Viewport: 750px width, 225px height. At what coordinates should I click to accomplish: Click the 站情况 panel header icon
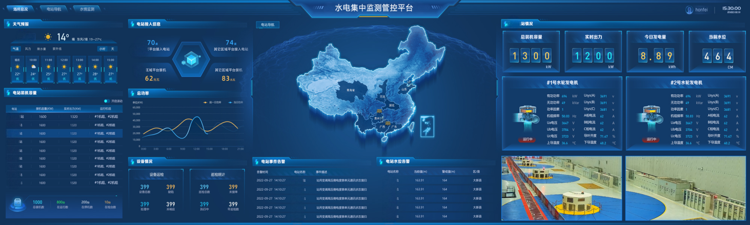[506, 24]
